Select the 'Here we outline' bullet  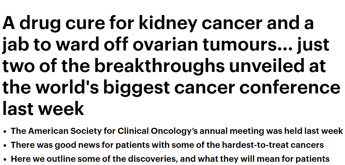click(170, 159)
